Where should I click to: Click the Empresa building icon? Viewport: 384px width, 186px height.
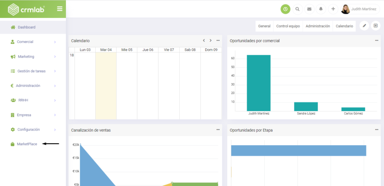point(12,115)
